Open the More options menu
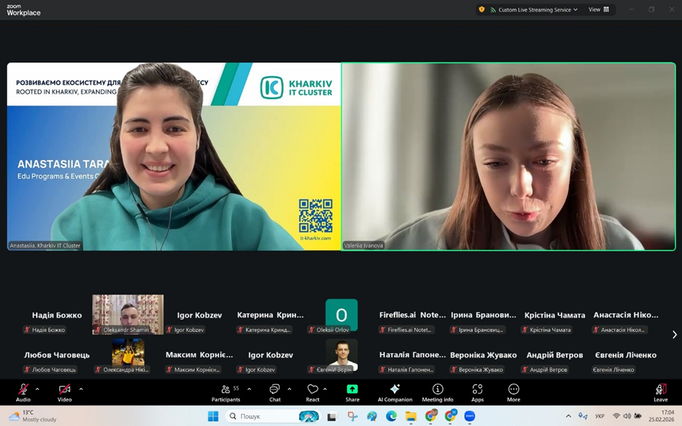The width and height of the screenshot is (682, 426). tap(514, 392)
